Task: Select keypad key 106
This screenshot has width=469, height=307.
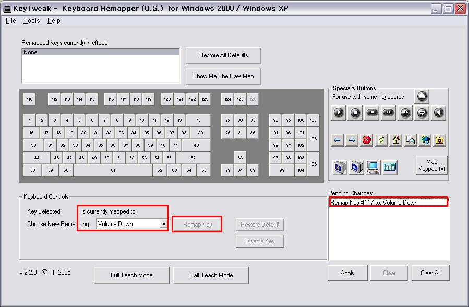Action: [313, 139]
